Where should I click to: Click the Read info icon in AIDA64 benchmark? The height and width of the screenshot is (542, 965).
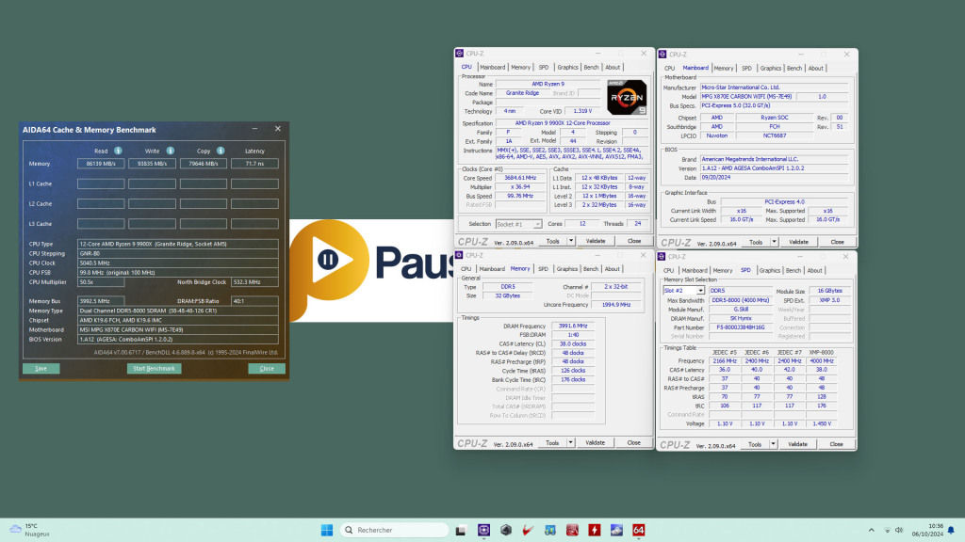click(x=118, y=151)
